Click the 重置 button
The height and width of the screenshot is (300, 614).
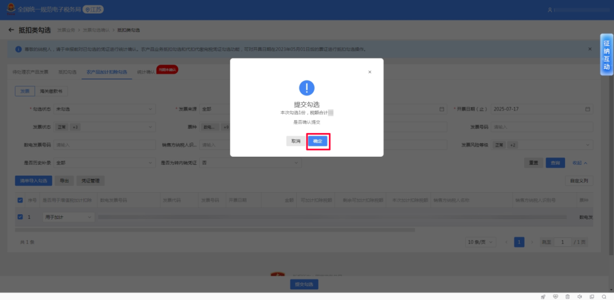534,163
